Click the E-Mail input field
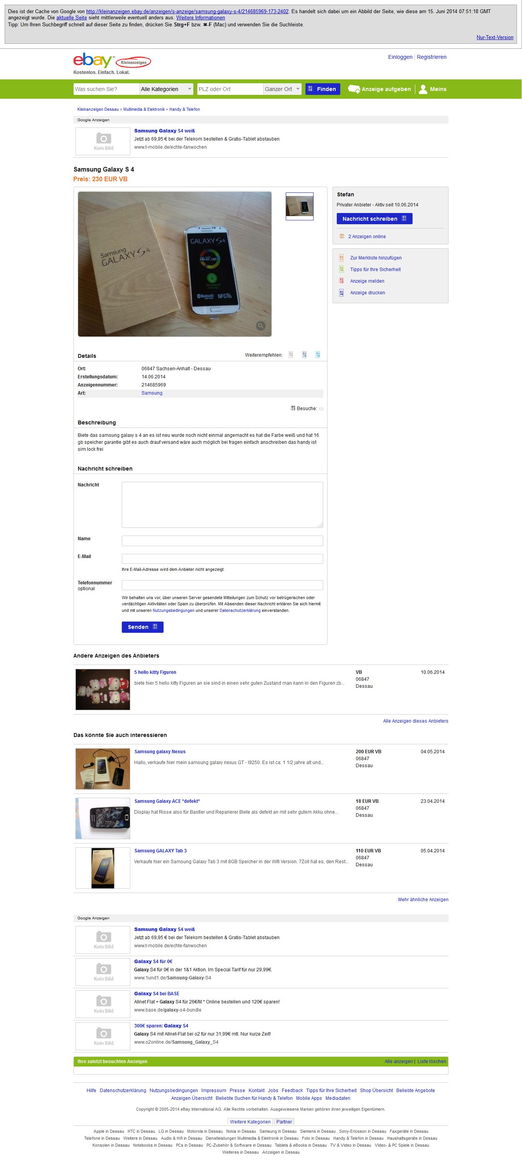This screenshot has height=1168, width=522. [x=222, y=558]
